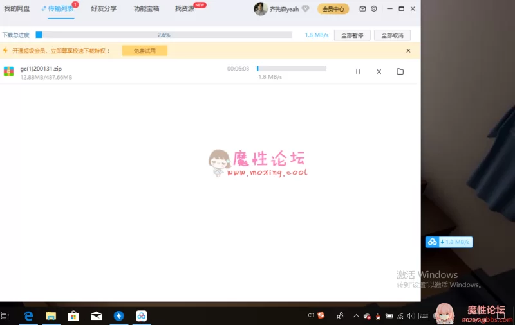Click the CH language indicator
This screenshot has height=325, width=515.
tap(311, 315)
